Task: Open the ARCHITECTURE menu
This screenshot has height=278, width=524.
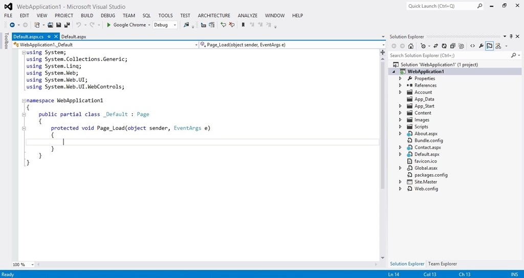Action: (214, 15)
